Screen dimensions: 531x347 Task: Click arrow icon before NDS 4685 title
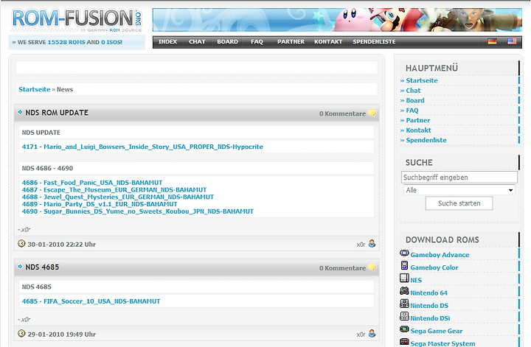[x=20, y=267]
